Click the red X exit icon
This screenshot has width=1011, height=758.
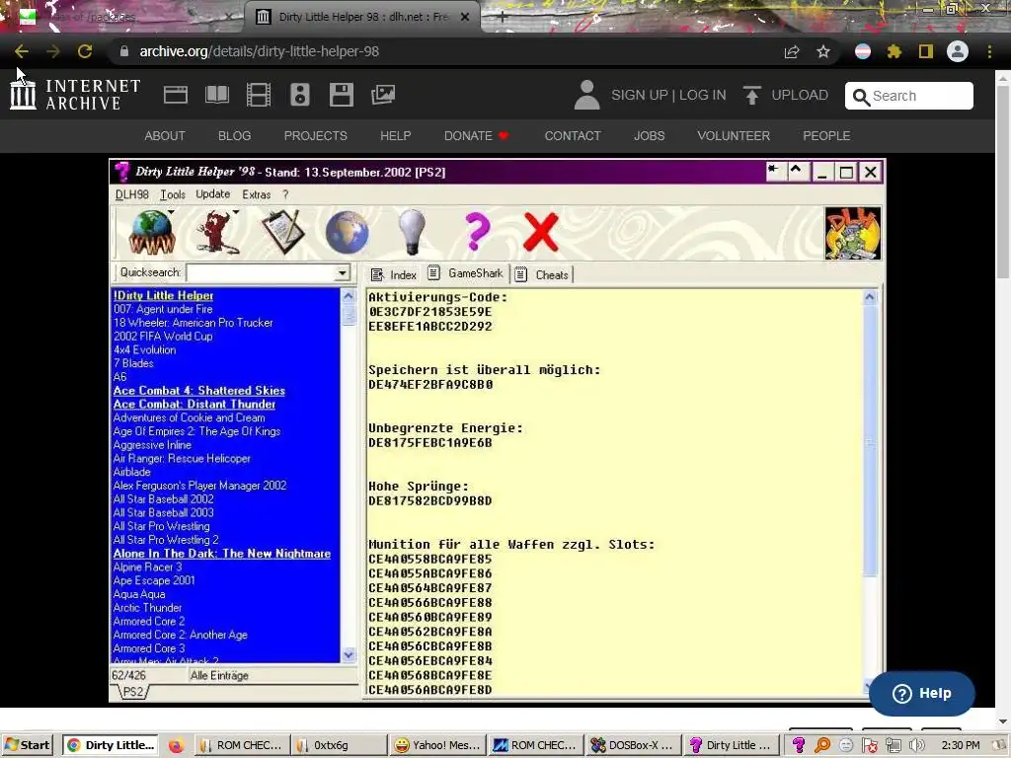pos(540,232)
